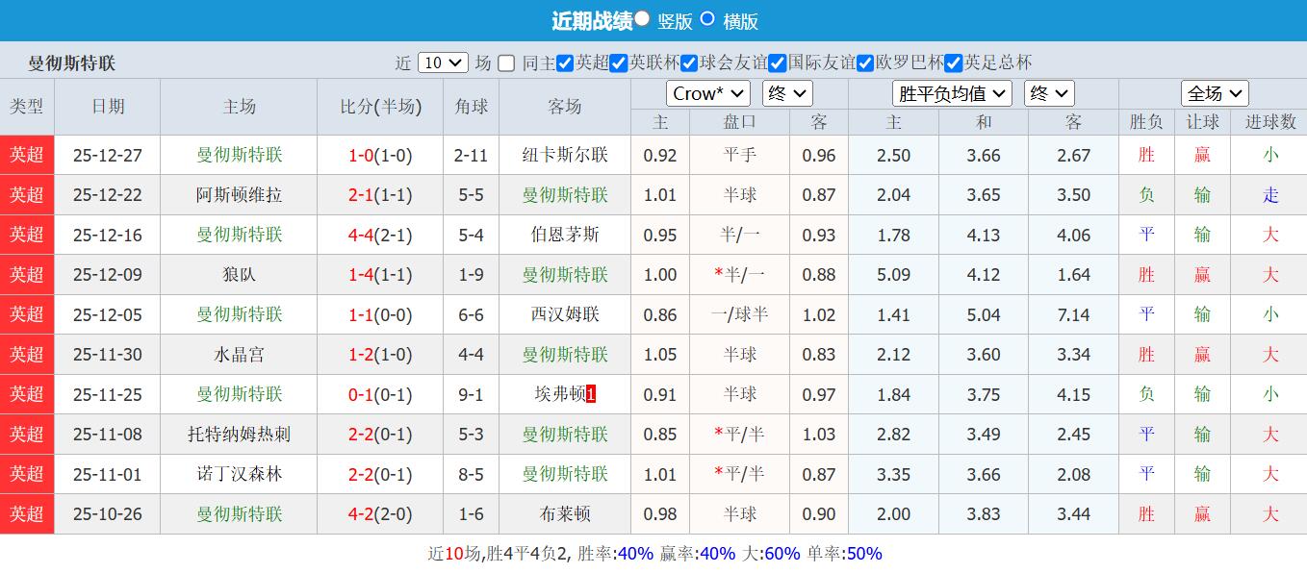
Task: Open the 终 dropdown beside Crow*
Action: coord(786,93)
